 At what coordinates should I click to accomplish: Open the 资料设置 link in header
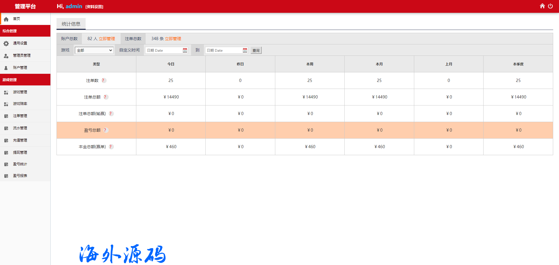94,7
